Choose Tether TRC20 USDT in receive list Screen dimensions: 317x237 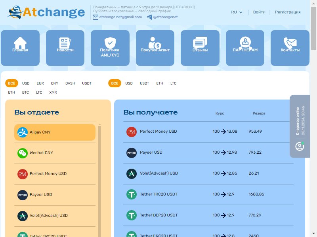click(x=208, y=195)
